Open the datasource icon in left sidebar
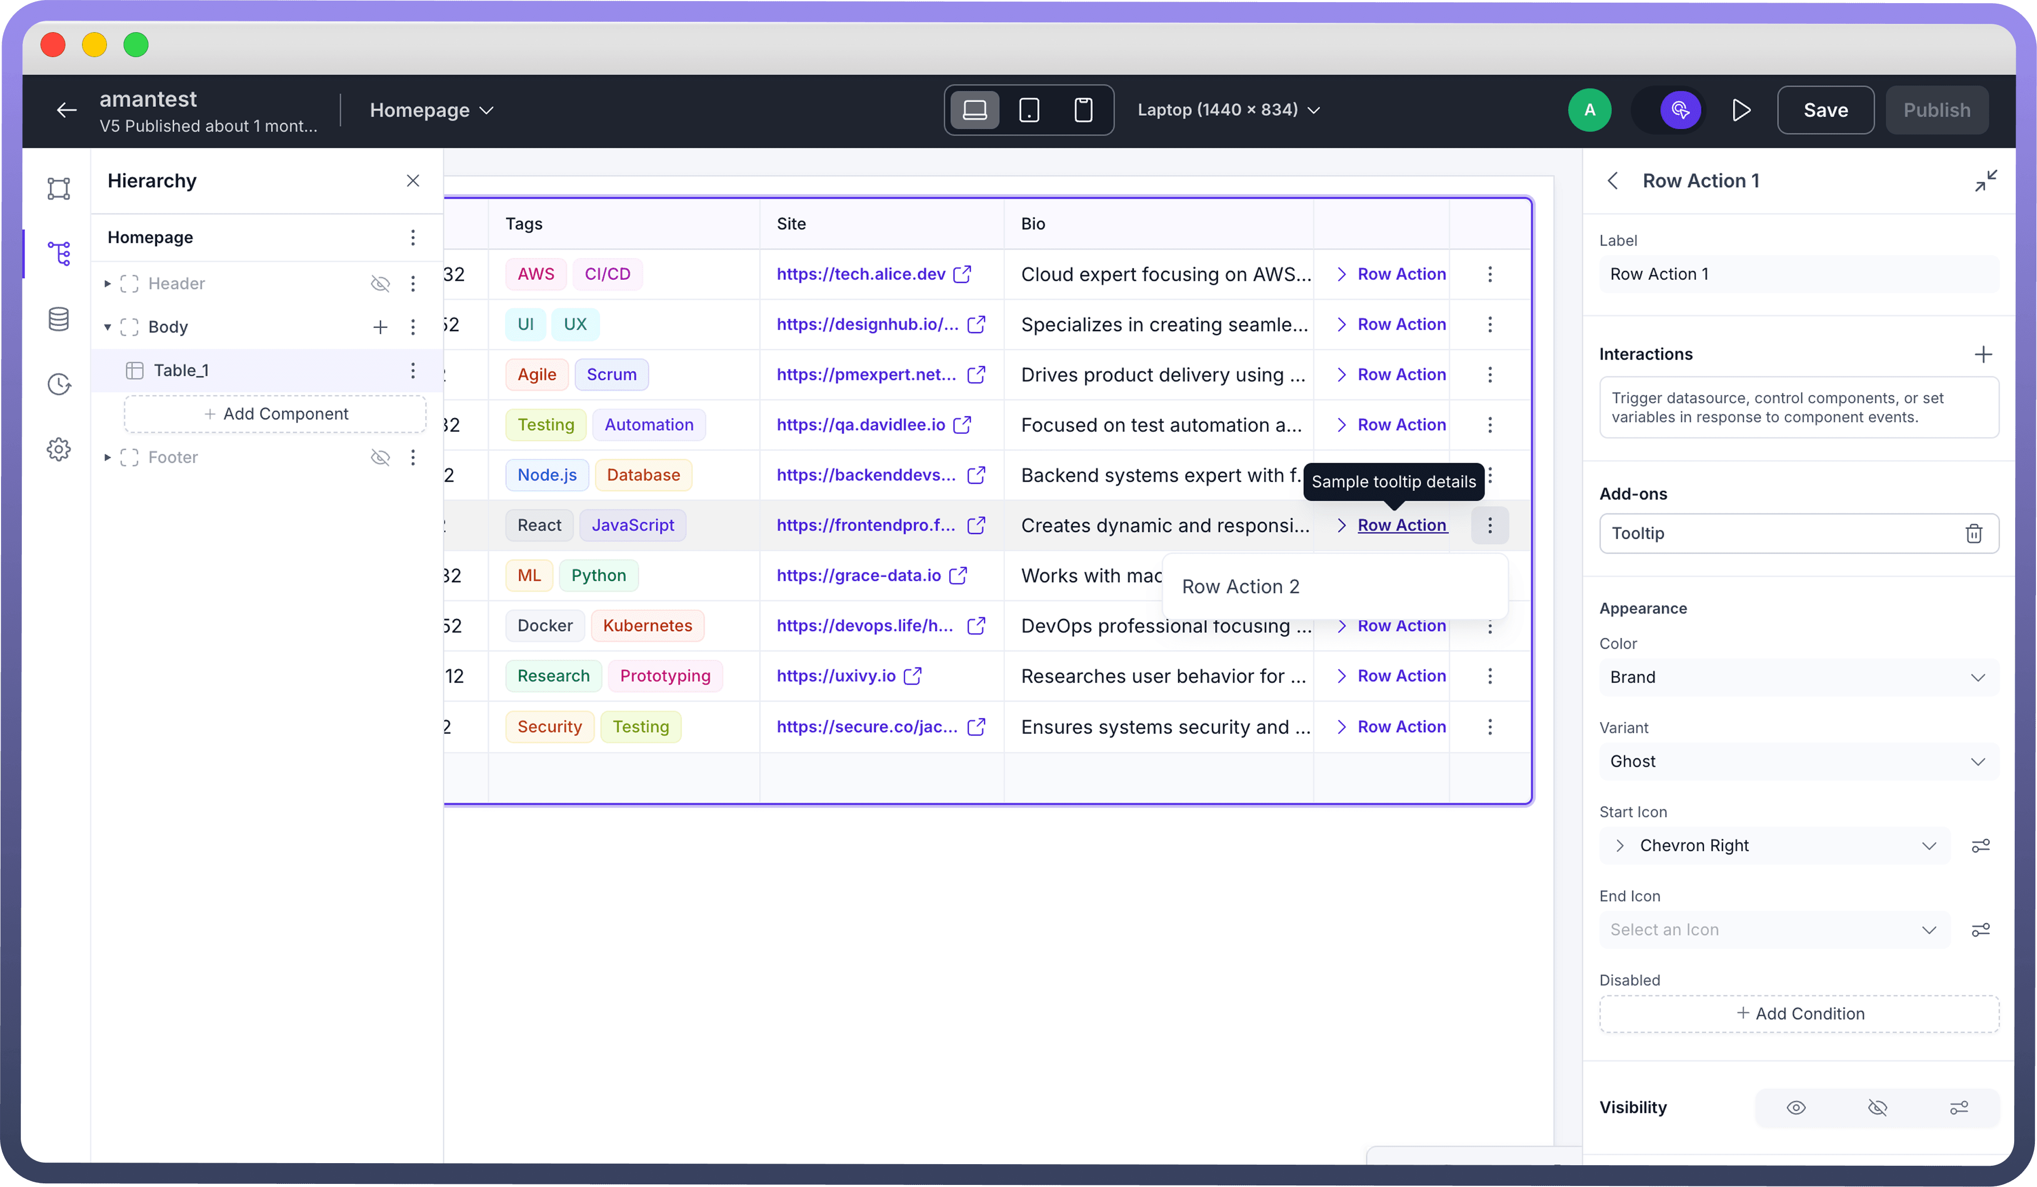The width and height of the screenshot is (2037, 1187). pyautogui.click(x=58, y=319)
